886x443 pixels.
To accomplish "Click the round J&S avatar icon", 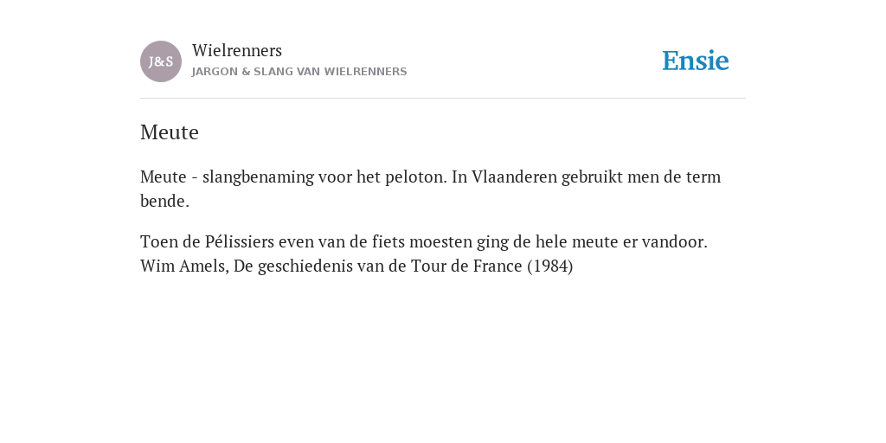I will (161, 61).
